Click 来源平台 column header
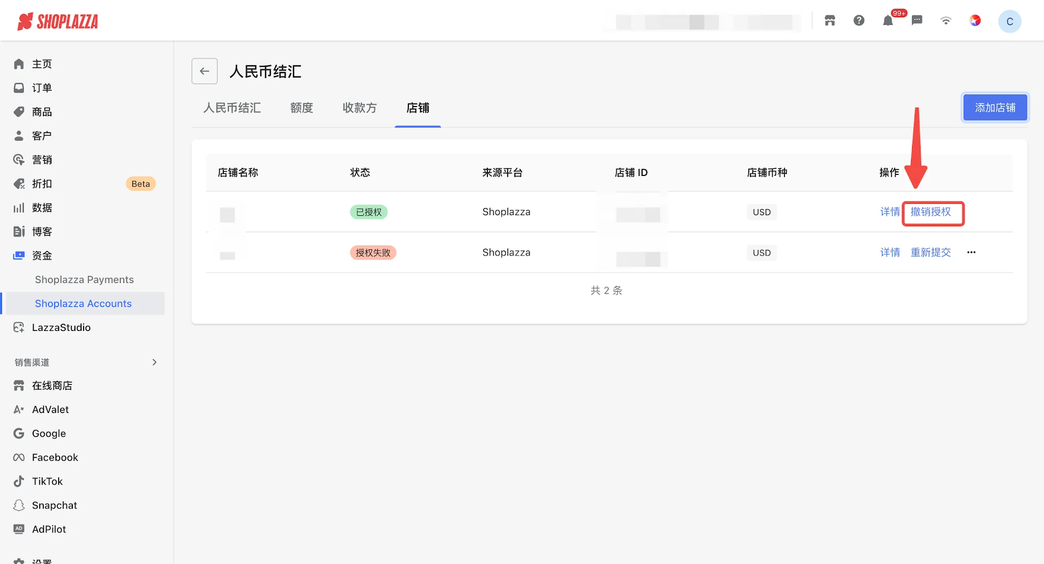 503,172
